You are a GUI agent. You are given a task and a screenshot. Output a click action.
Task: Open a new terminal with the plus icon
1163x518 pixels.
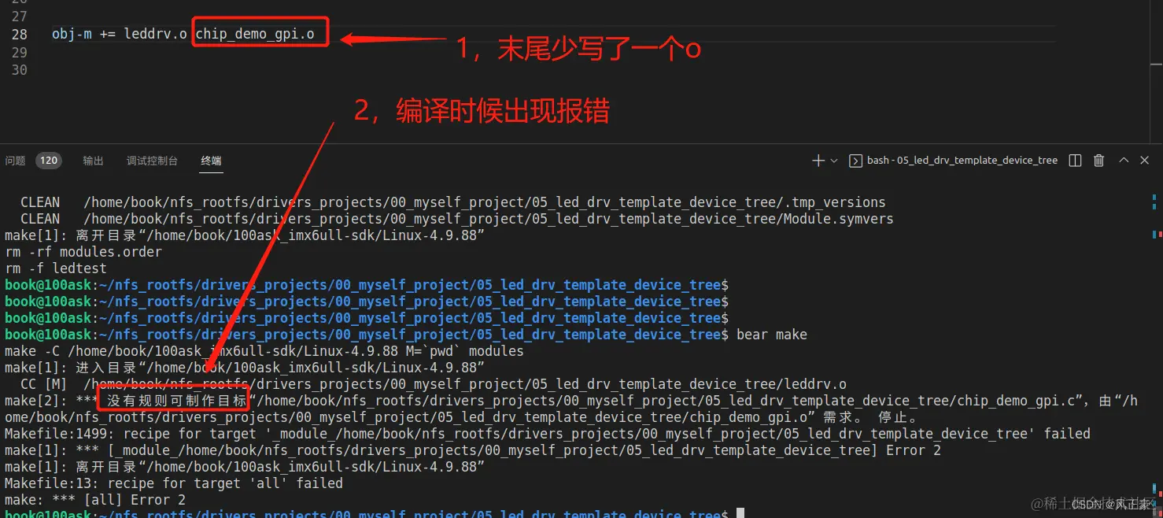pyautogui.click(x=818, y=160)
